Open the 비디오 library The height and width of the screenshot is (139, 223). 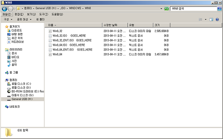(x=15, y=57)
